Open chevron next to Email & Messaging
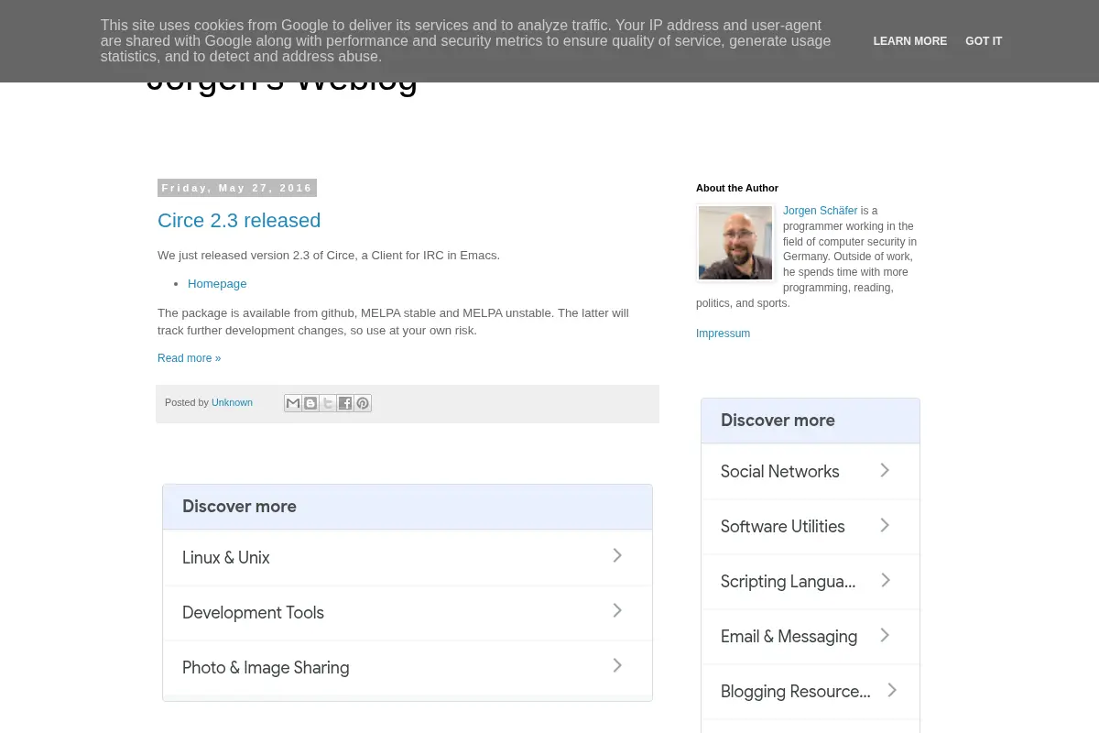Screen dimensions: 1099x733 (x=885, y=635)
